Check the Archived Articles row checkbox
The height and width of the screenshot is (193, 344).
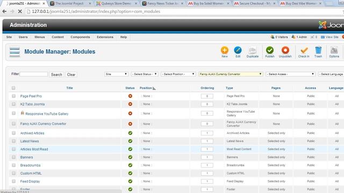pyautogui.click(x=13, y=133)
